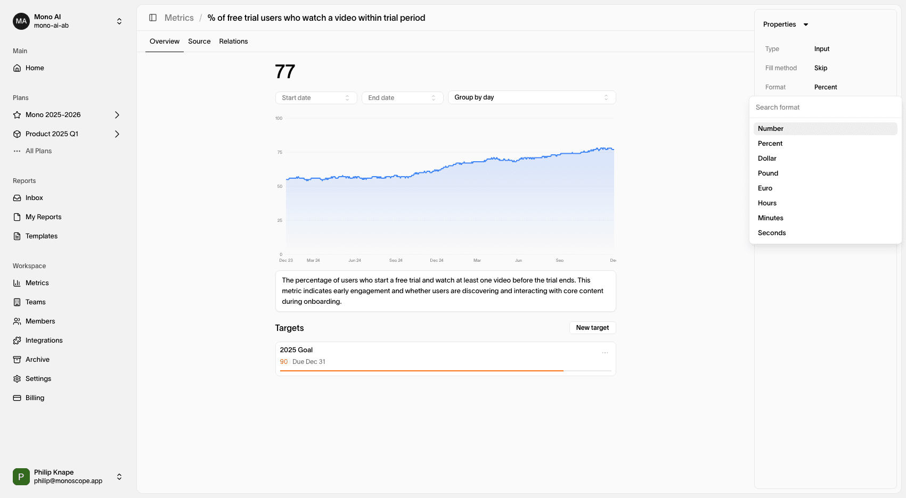Expand the Mono 2025-2026 plan
Viewport: 906px width, 498px height.
pyautogui.click(x=117, y=115)
